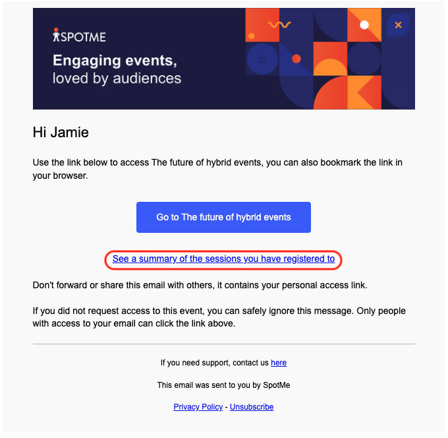This screenshot has width=448, height=438.
Task: Click the white circle on the orange tile
Action: 364,25
